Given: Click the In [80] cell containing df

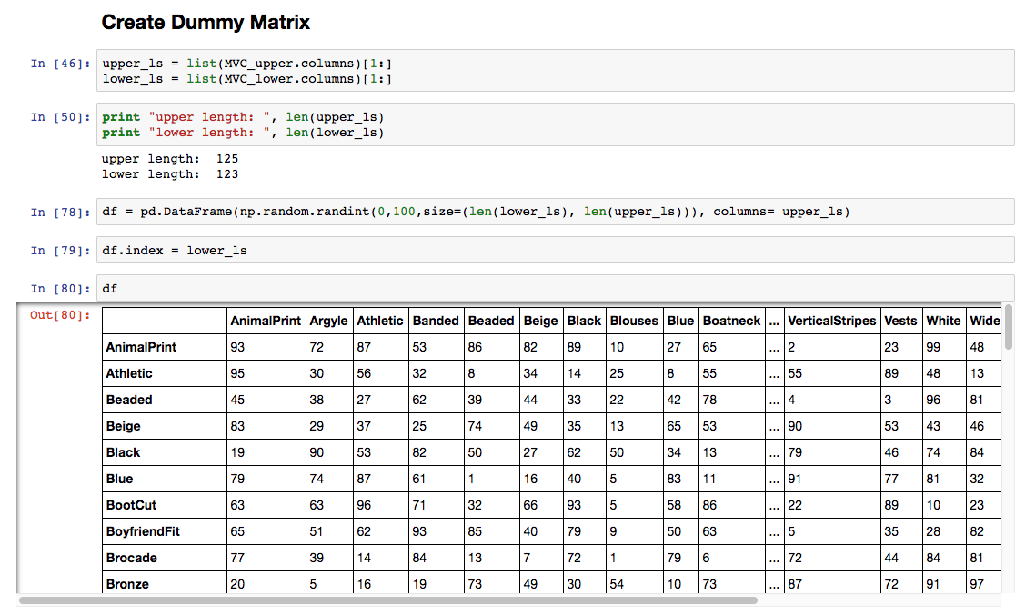Looking at the screenshot, I should [x=555, y=289].
